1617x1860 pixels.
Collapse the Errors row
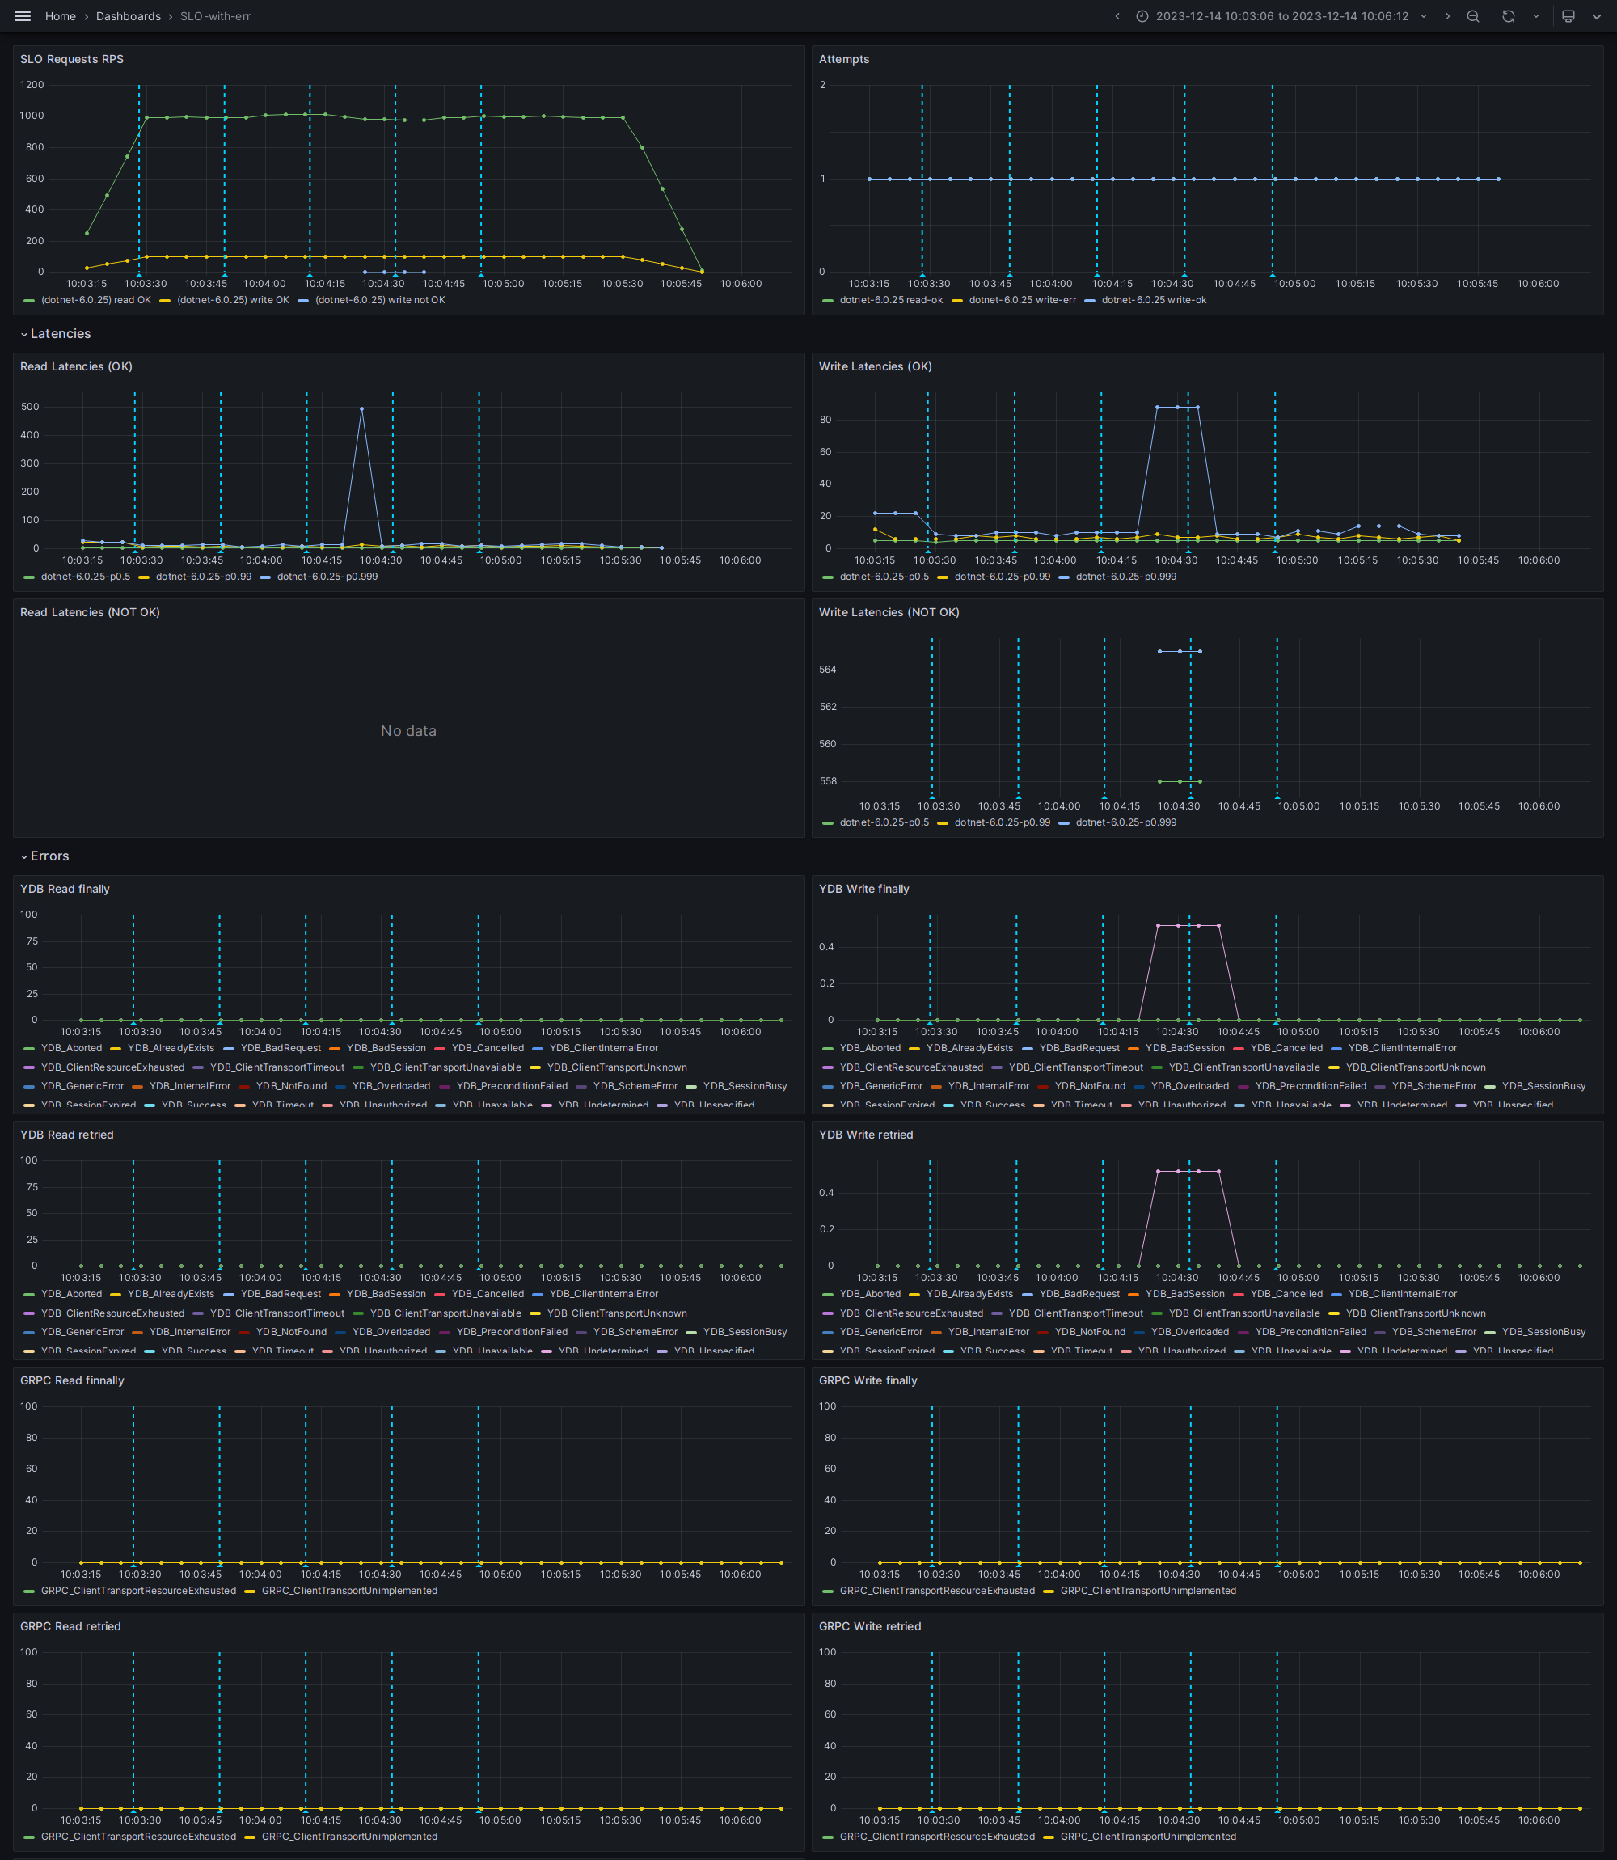(x=44, y=856)
